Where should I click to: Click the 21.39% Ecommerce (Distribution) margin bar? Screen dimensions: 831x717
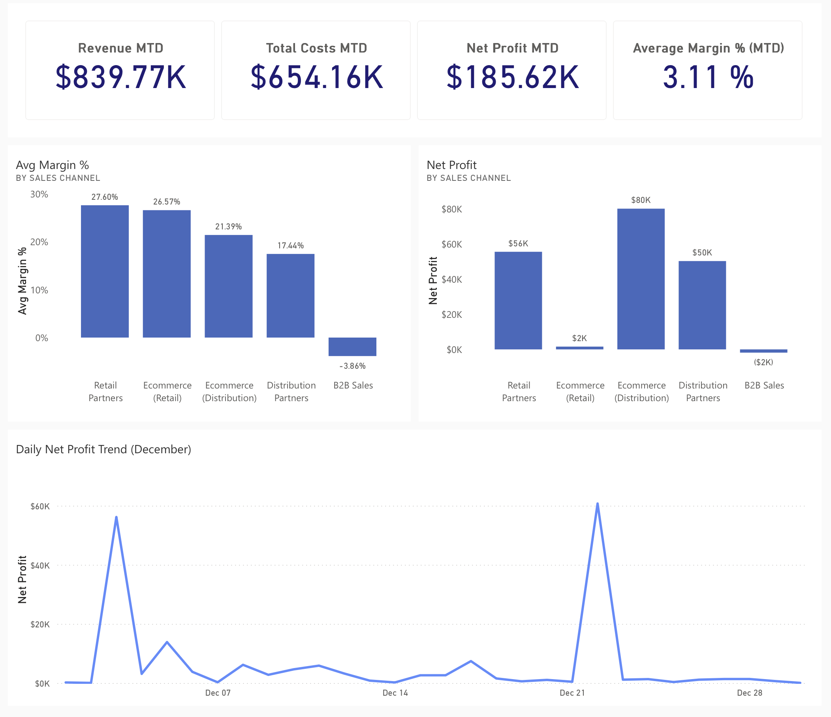point(229,286)
